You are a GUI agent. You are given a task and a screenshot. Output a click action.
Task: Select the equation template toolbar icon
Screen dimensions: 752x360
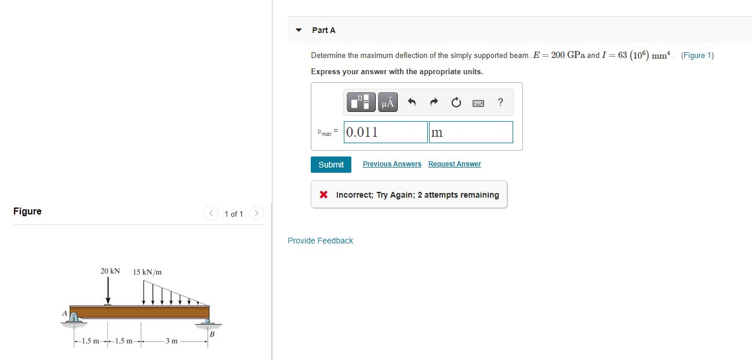point(360,102)
